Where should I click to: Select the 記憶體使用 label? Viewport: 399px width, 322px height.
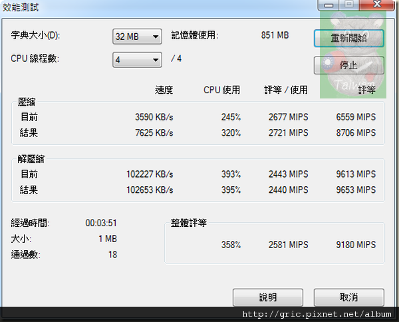(195, 35)
